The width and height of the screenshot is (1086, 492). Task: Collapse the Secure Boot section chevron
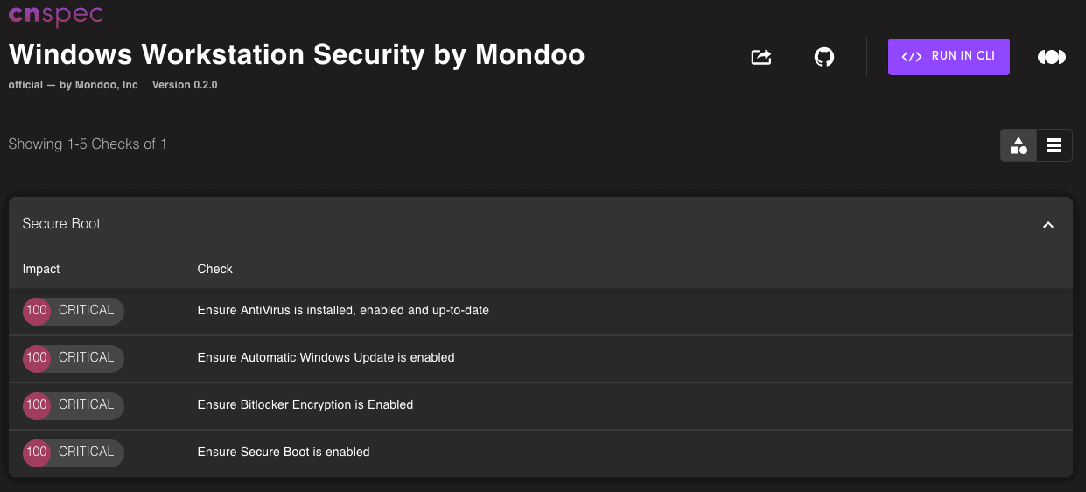pos(1048,225)
